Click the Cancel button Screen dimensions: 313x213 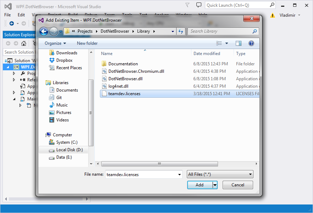pos(238,185)
